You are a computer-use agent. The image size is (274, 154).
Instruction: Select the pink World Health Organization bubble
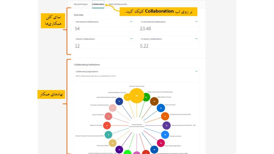click(161, 143)
